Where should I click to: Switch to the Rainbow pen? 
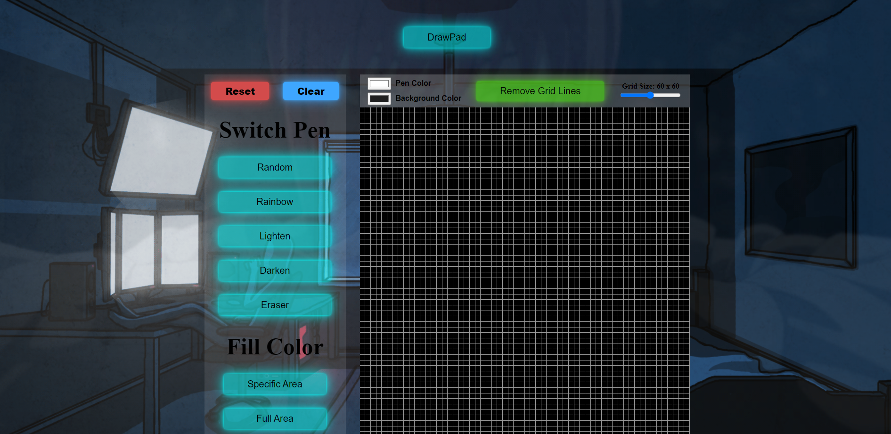(275, 202)
